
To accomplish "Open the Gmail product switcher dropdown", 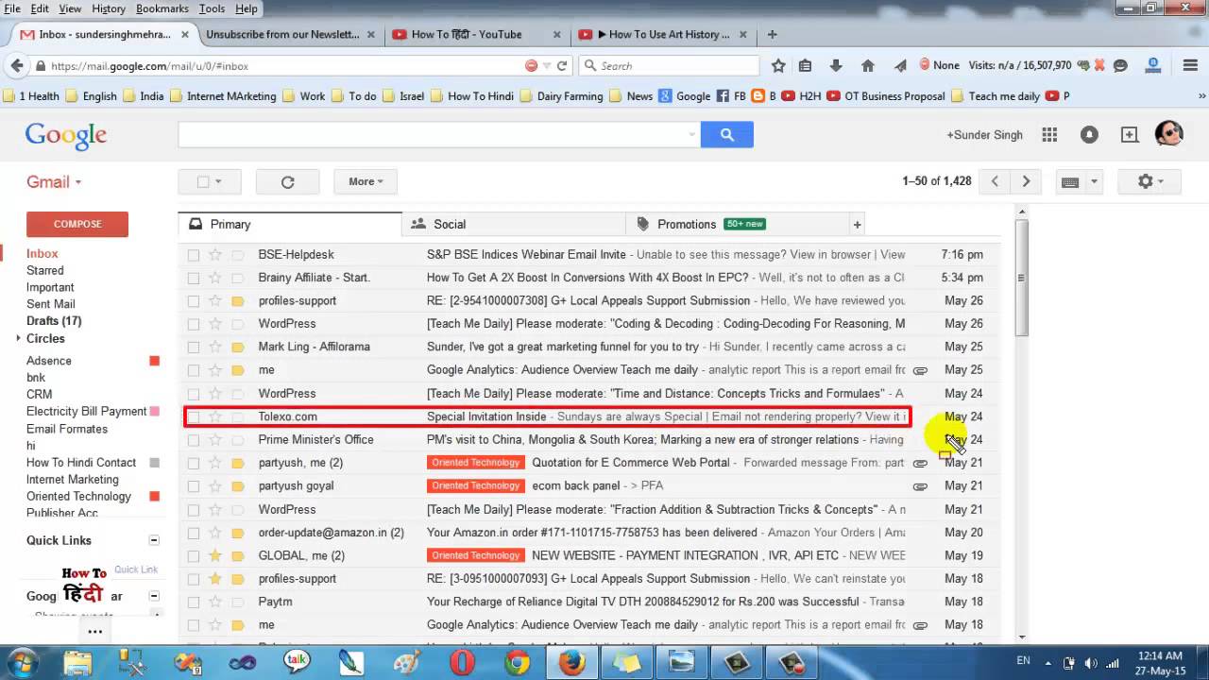I will click(x=54, y=182).
